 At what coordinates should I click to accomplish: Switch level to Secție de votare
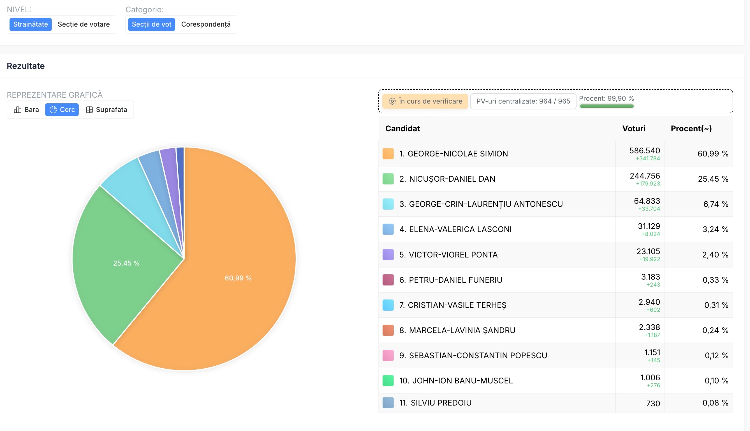tap(84, 24)
